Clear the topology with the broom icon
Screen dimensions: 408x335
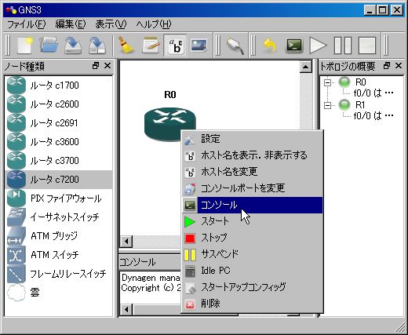point(126,46)
